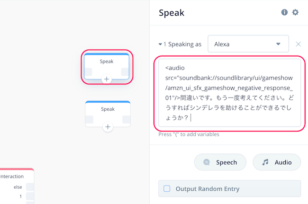This screenshot has width=308, height=204.
Task: Open the Alexa voice dropdown
Action: point(248,44)
